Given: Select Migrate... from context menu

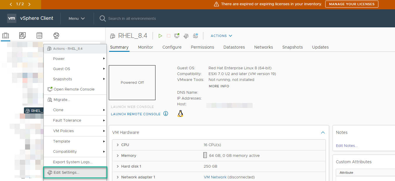Looking at the screenshot, I should (x=75, y=100).
